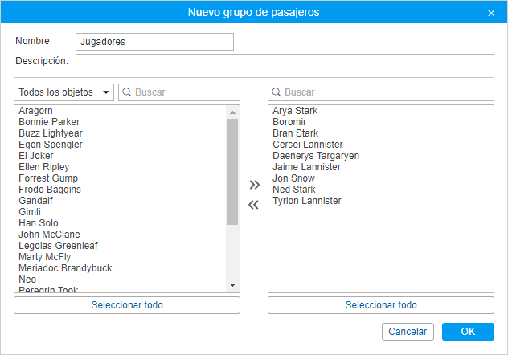
Task: Open the Todos los objetos dropdown
Action: (x=63, y=92)
